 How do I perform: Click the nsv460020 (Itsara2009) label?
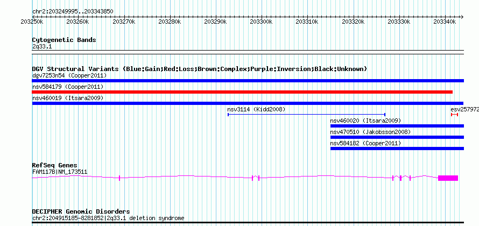365,121
